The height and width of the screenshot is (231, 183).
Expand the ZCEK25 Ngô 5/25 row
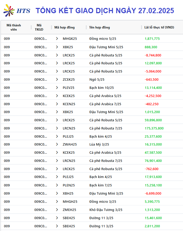click(x=57, y=79)
